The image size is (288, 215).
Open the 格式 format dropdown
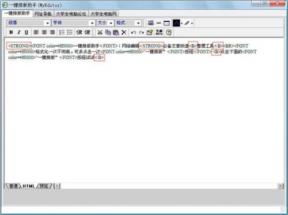128,23
